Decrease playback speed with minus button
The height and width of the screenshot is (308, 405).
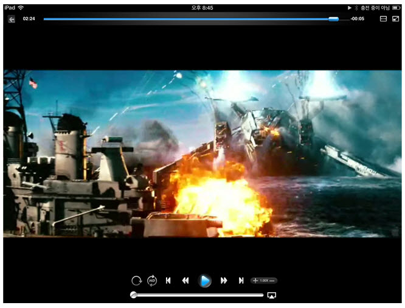(272, 281)
